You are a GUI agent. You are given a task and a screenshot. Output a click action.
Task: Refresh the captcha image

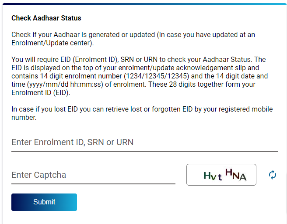[x=273, y=175]
